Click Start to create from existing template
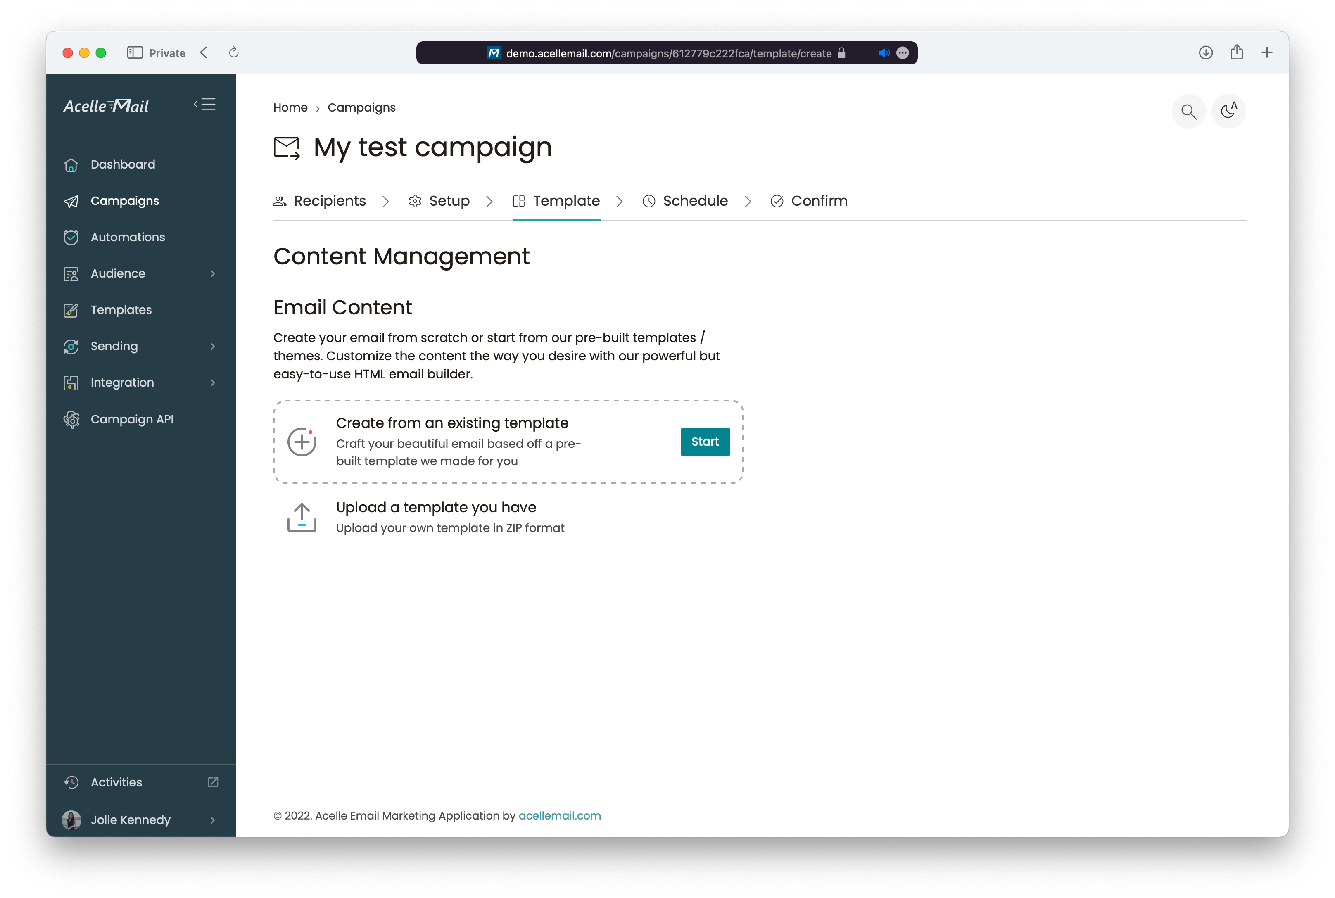This screenshot has width=1335, height=898. coord(703,441)
